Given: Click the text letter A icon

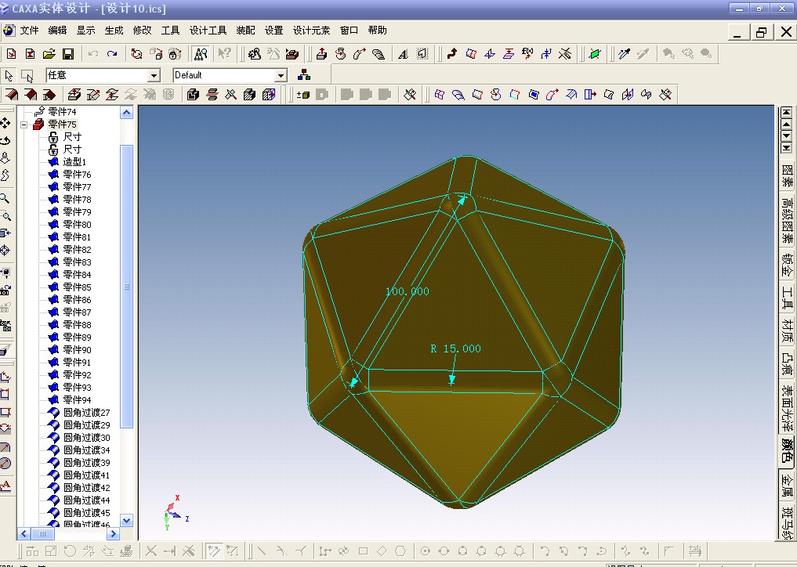Looking at the screenshot, I should tap(403, 54).
